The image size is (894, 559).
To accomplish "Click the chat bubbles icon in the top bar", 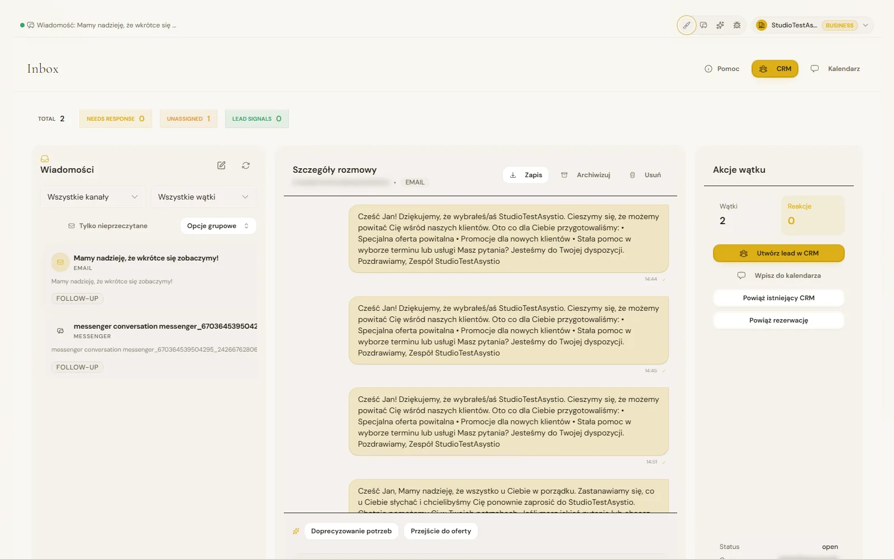I will [x=703, y=25].
